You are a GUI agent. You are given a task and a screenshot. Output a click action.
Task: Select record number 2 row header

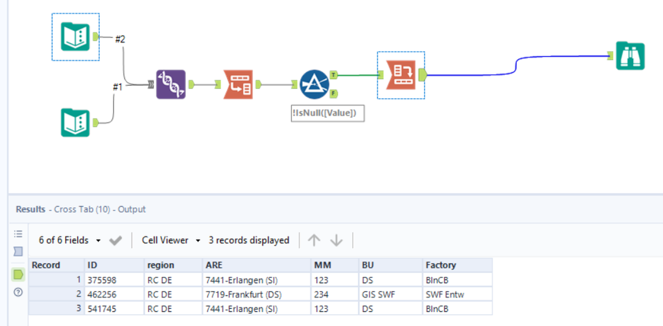(56, 294)
